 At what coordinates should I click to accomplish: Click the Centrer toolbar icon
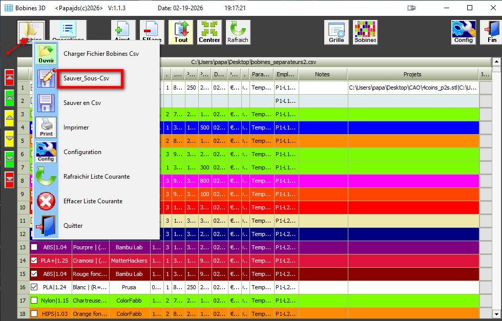210,32
